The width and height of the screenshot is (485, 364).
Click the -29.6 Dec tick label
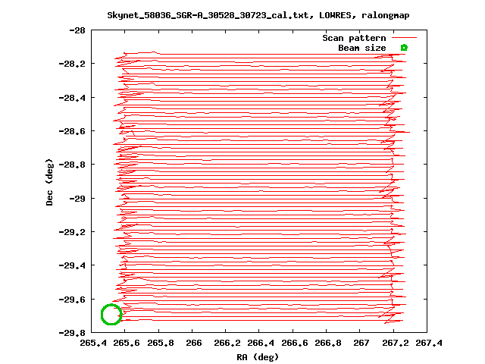pyautogui.click(x=72, y=300)
